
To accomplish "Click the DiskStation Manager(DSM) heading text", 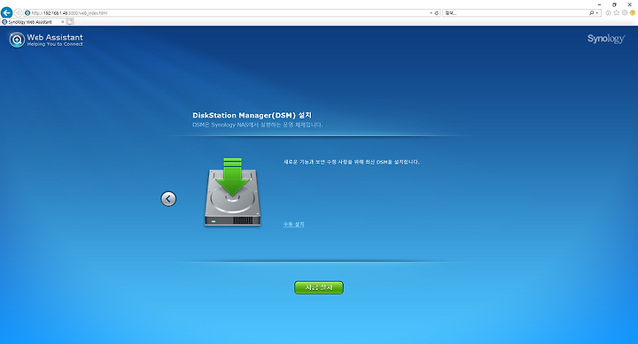I will click(x=252, y=115).
